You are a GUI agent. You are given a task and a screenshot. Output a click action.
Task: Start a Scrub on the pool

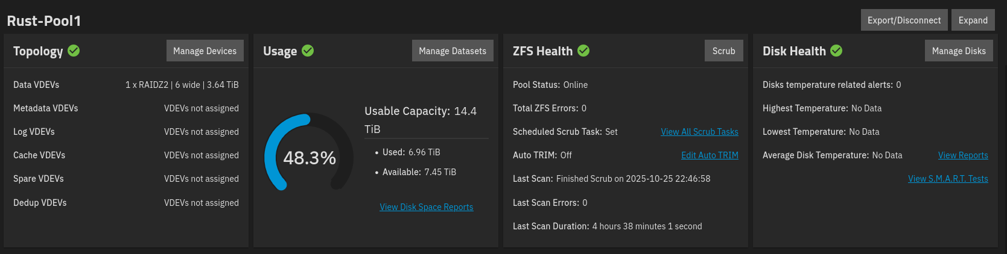[723, 51]
